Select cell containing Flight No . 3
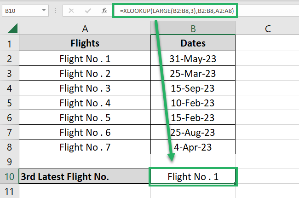 pyautogui.click(x=85, y=88)
